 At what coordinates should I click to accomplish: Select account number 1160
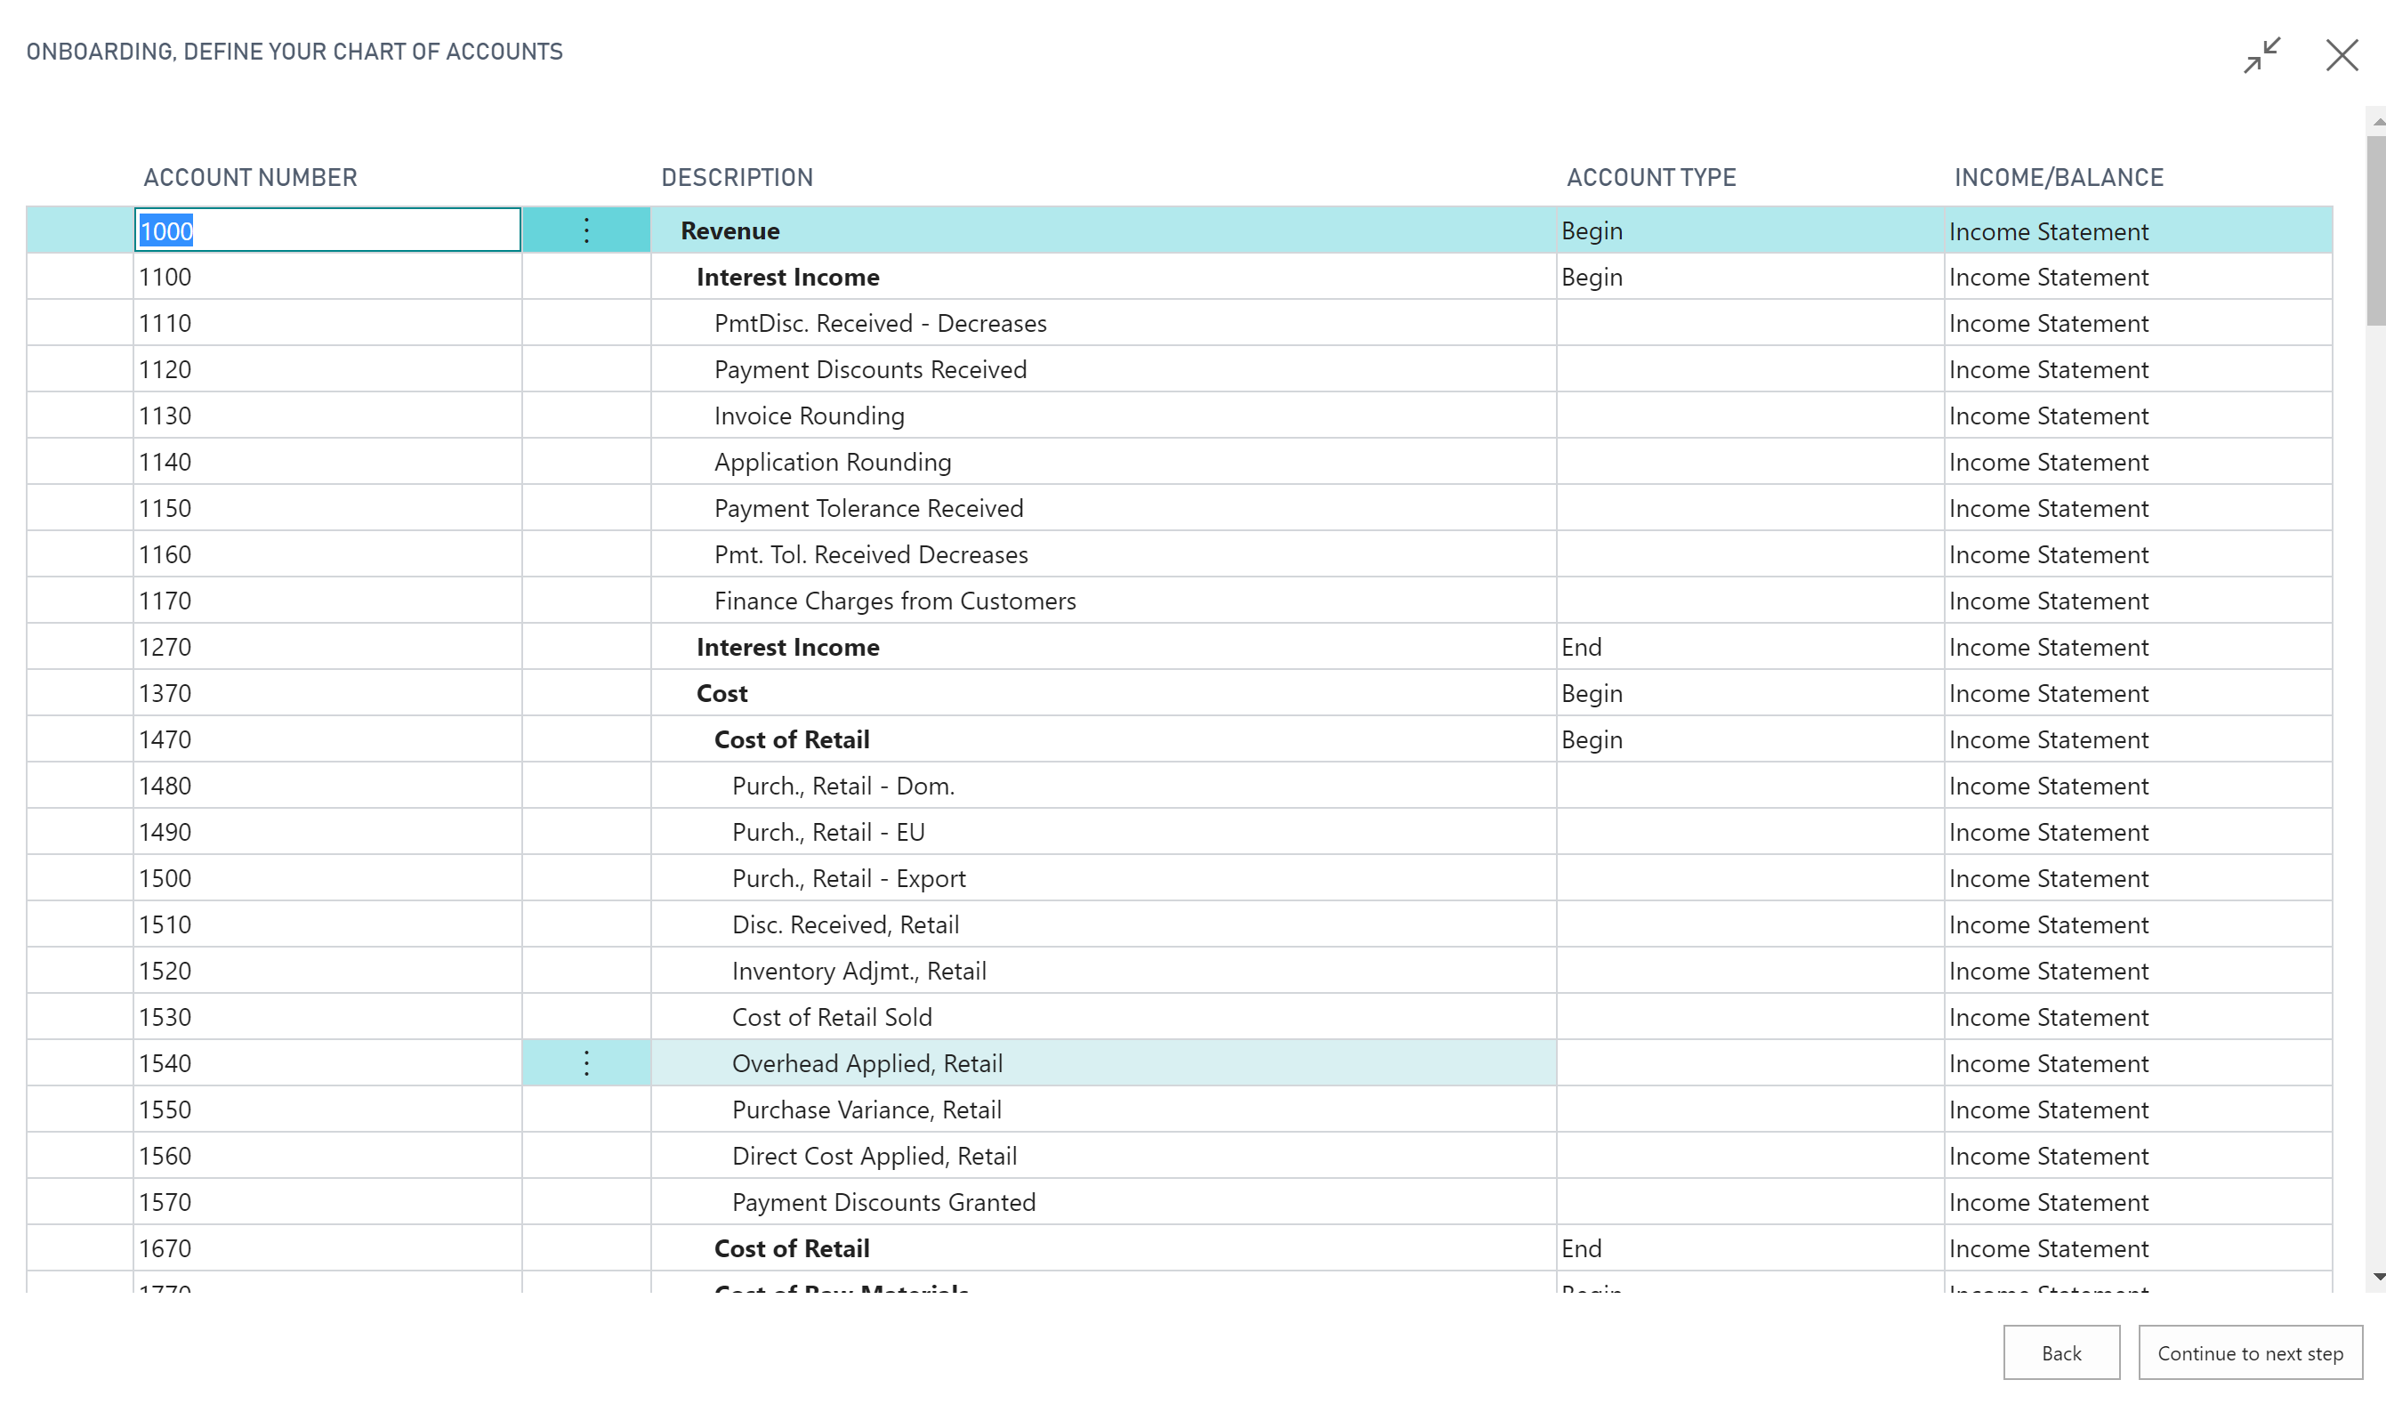(327, 555)
